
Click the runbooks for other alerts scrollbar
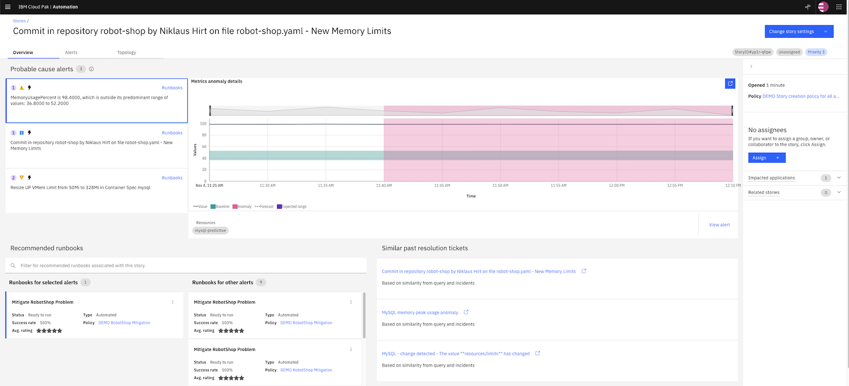point(364,315)
